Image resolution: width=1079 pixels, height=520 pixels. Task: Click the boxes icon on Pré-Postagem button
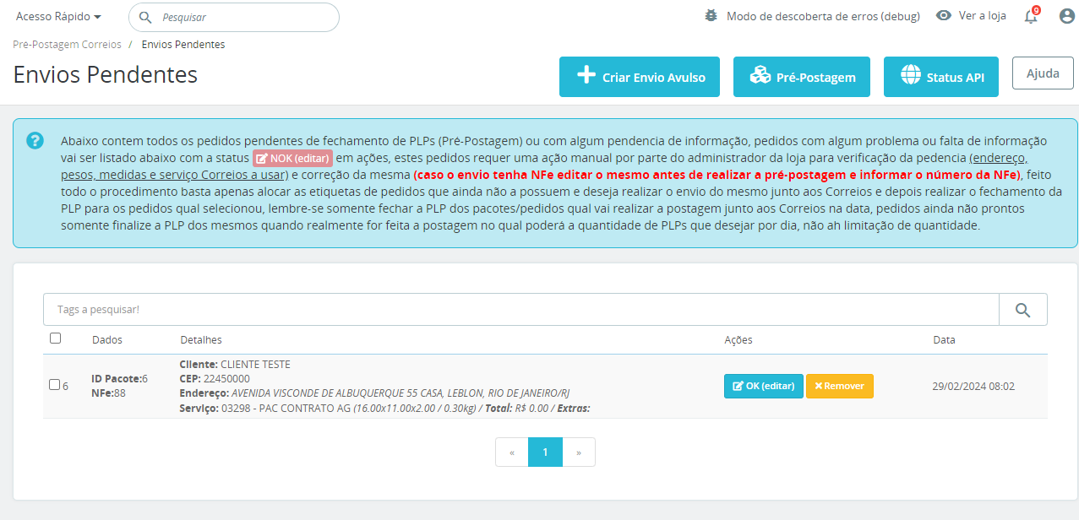[x=760, y=75]
